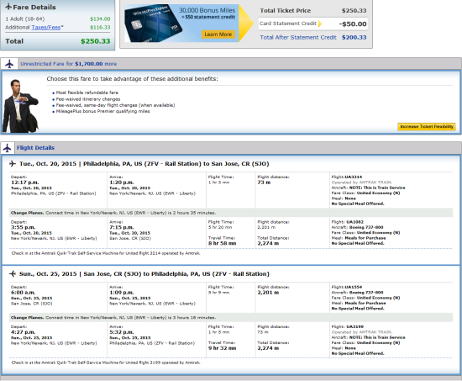Click the 9 hr 32 mn travel time

(x=222, y=348)
